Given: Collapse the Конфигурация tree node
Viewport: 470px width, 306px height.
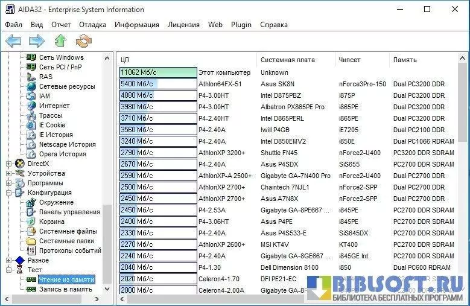Looking at the screenshot, I should pos(9,193).
